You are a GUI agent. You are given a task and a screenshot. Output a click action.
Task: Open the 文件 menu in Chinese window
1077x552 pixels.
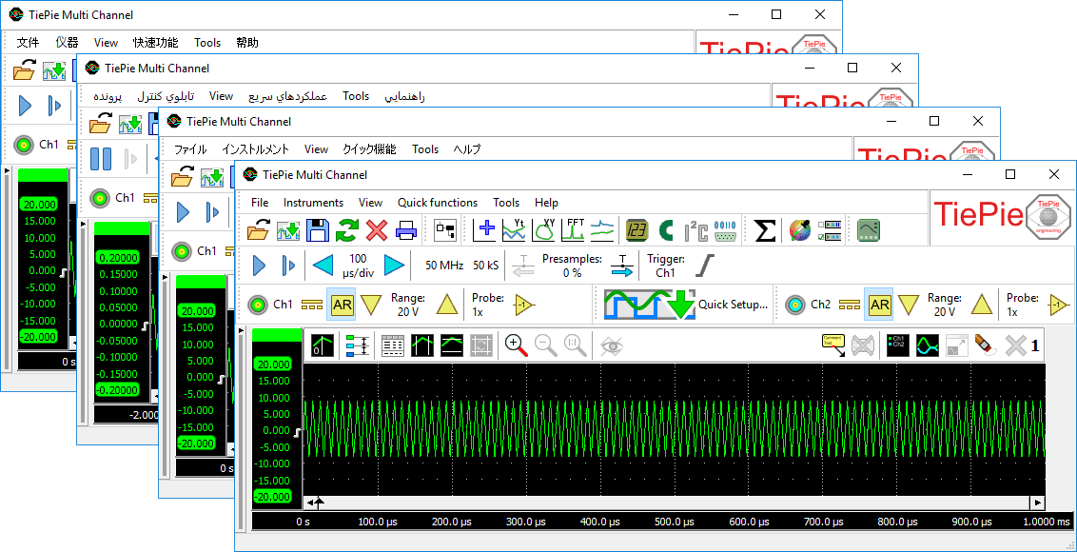pyautogui.click(x=28, y=43)
